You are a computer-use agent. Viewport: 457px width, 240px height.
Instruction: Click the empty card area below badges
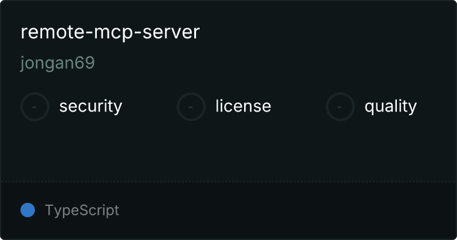[x=228, y=151]
